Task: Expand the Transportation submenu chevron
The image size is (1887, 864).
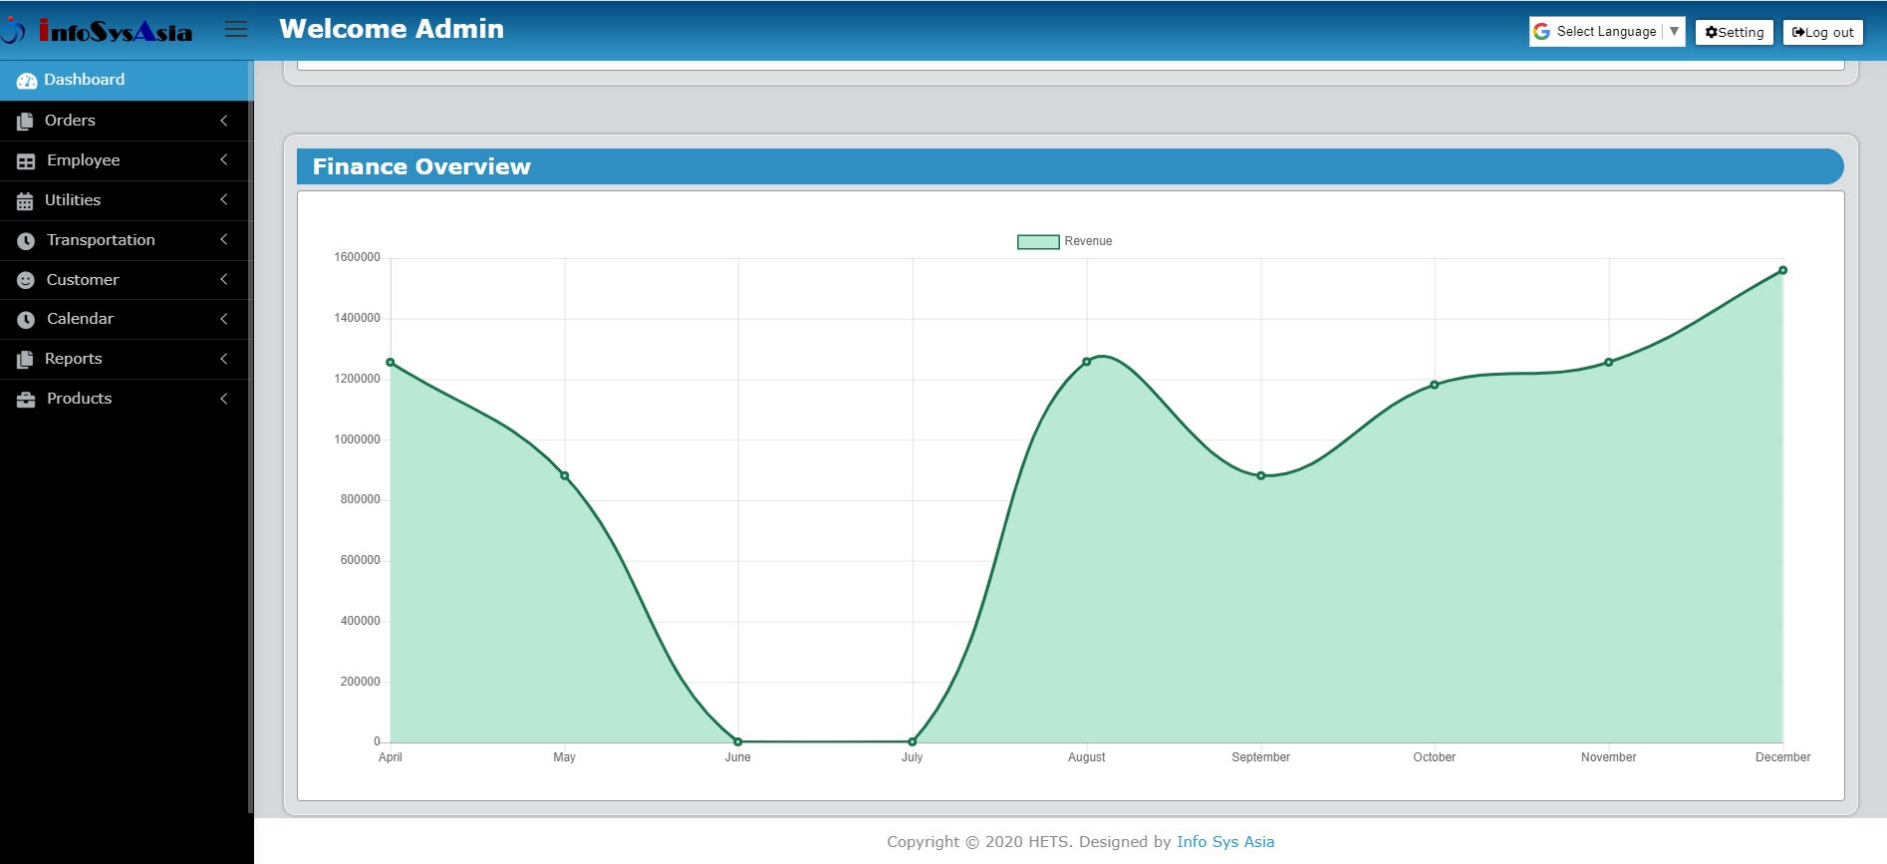Action: coord(224,239)
